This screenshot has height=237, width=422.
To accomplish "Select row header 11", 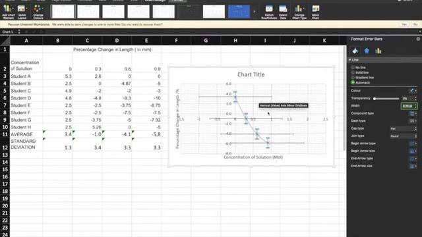I will pyautogui.click(x=5, y=134).
